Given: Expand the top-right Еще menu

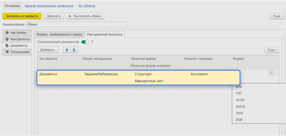Looking at the screenshot, I should coord(277,16).
